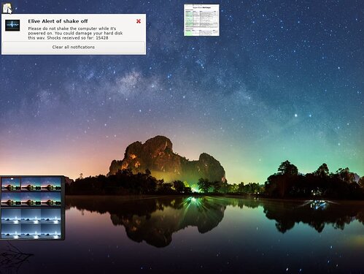This screenshot has height=274, width=364.
Task: Select the 'Elive Alert of shake off' title
Action: click(x=58, y=21)
